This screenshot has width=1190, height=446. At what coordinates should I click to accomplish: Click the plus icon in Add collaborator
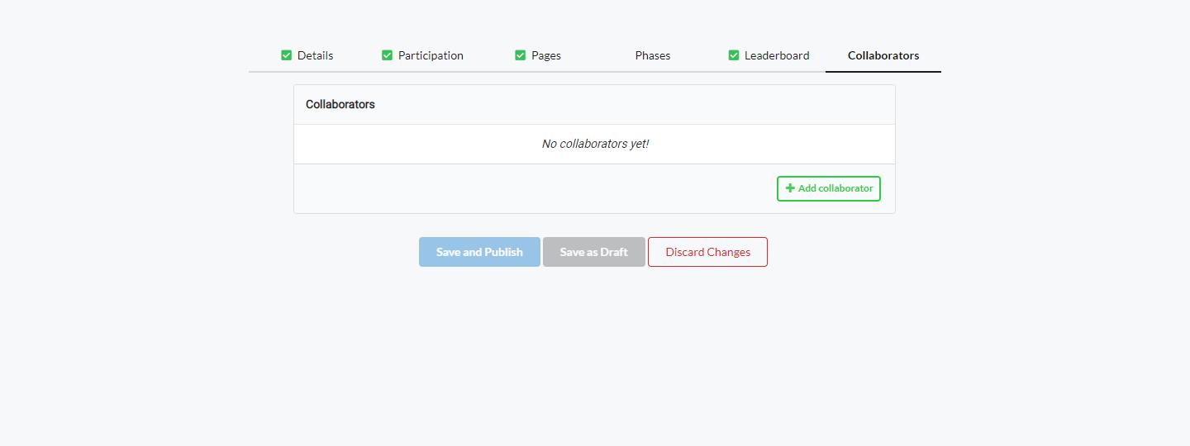coord(790,188)
